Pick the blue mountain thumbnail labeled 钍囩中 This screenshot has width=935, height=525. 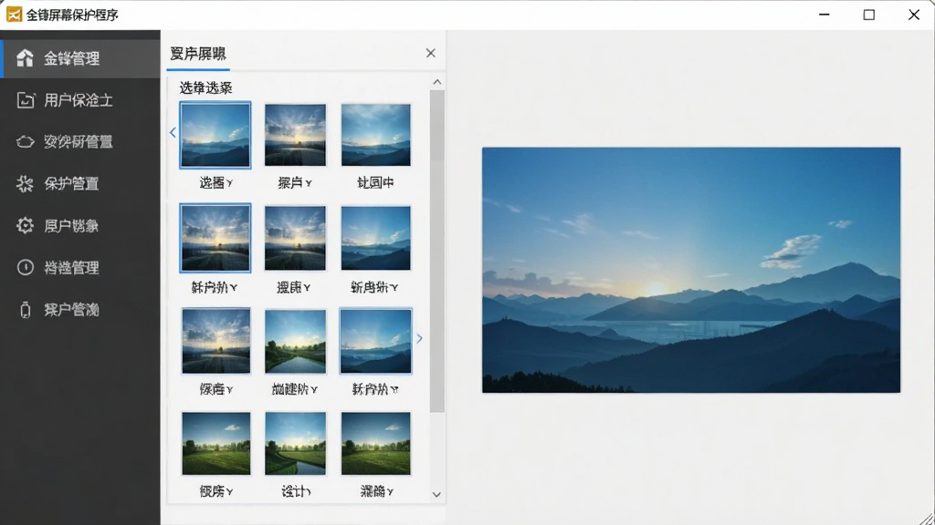point(375,135)
